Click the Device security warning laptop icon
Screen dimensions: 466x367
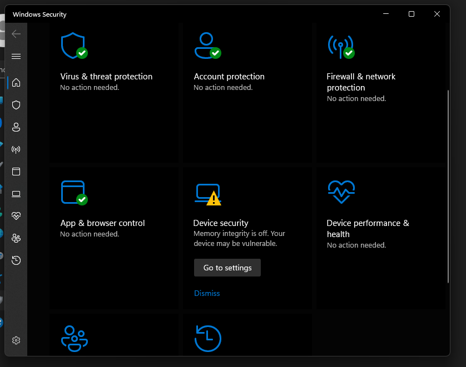[x=208, y=194]
